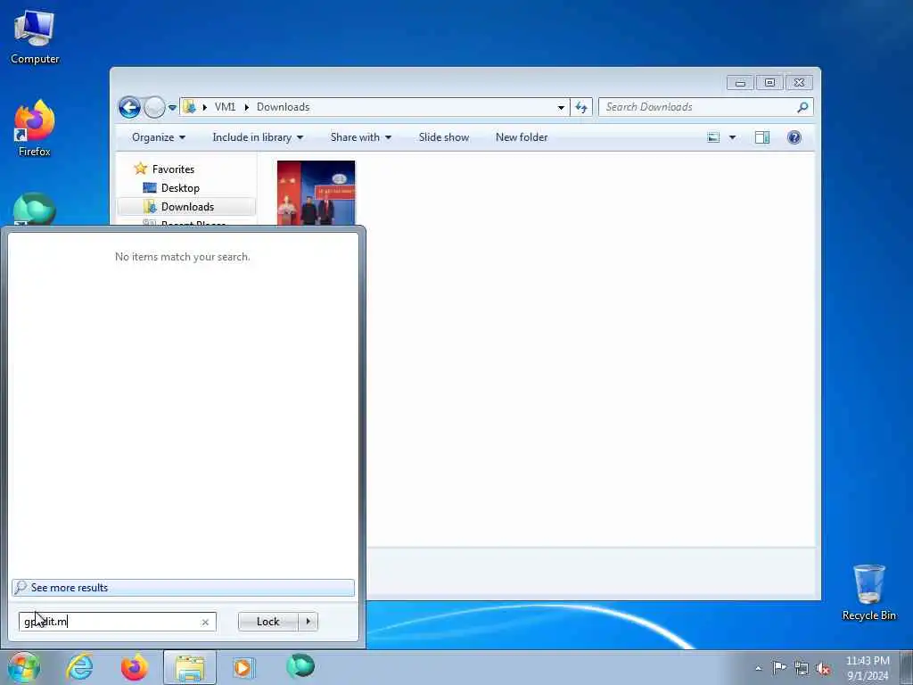Open the more view options dropdown arrow
The image size is (913, 685).
733,137
